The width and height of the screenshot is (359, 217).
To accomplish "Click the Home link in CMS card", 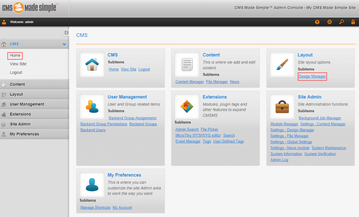I will pyautogui.click(x=114, y=69).
